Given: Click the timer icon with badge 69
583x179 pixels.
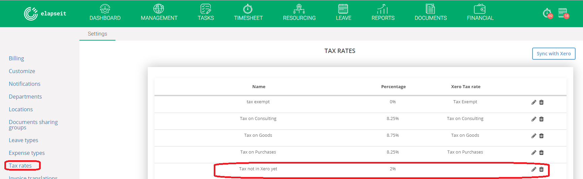Looking at the screenshot, I should pyautogui.click(x=548, y=13).
